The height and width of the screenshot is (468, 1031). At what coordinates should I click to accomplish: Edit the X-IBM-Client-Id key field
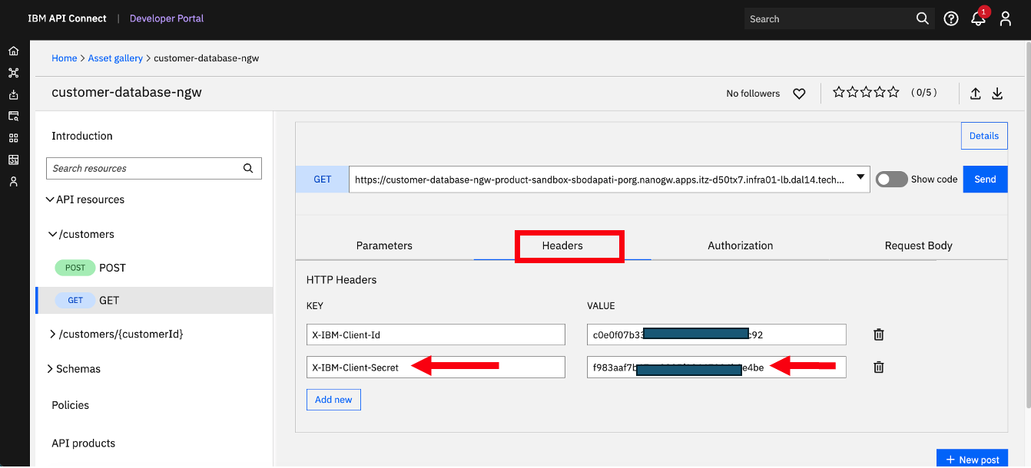[x=436, y=335]
